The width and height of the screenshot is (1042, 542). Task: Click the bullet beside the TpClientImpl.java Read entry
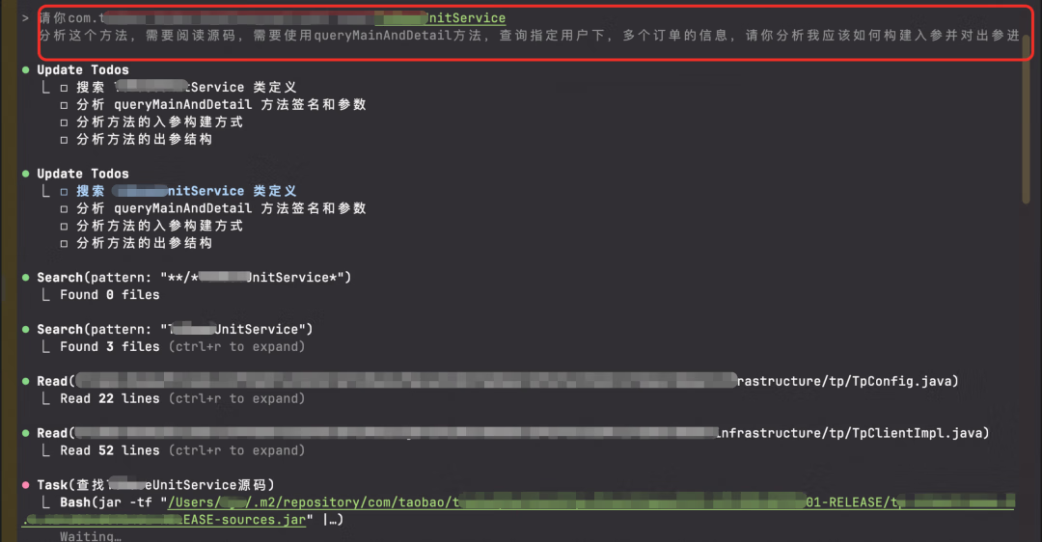(25, 433)
